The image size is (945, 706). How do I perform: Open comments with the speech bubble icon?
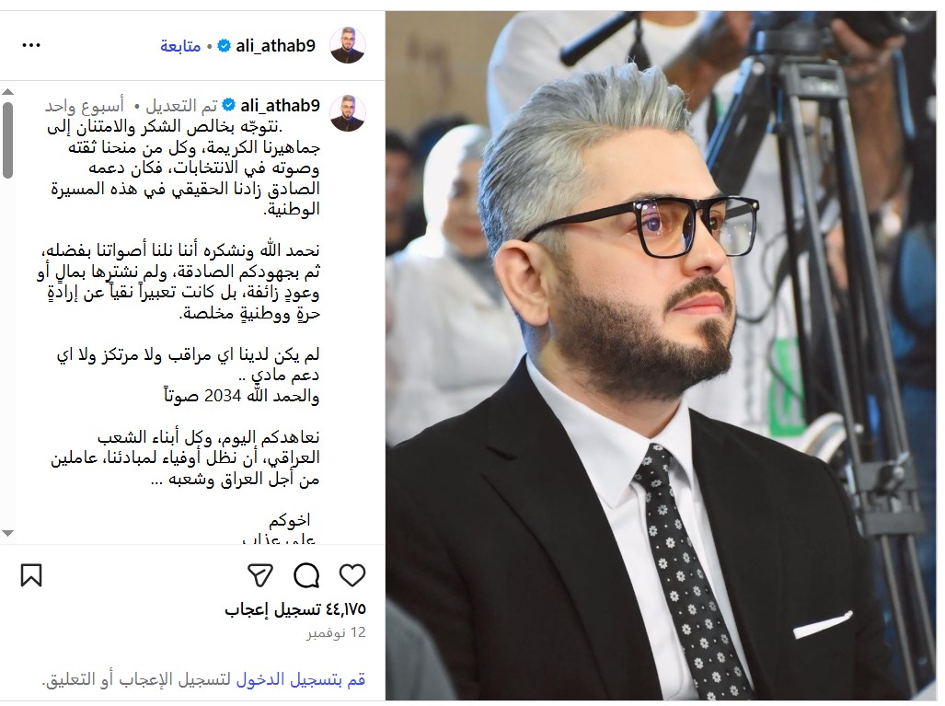[306, 575]
